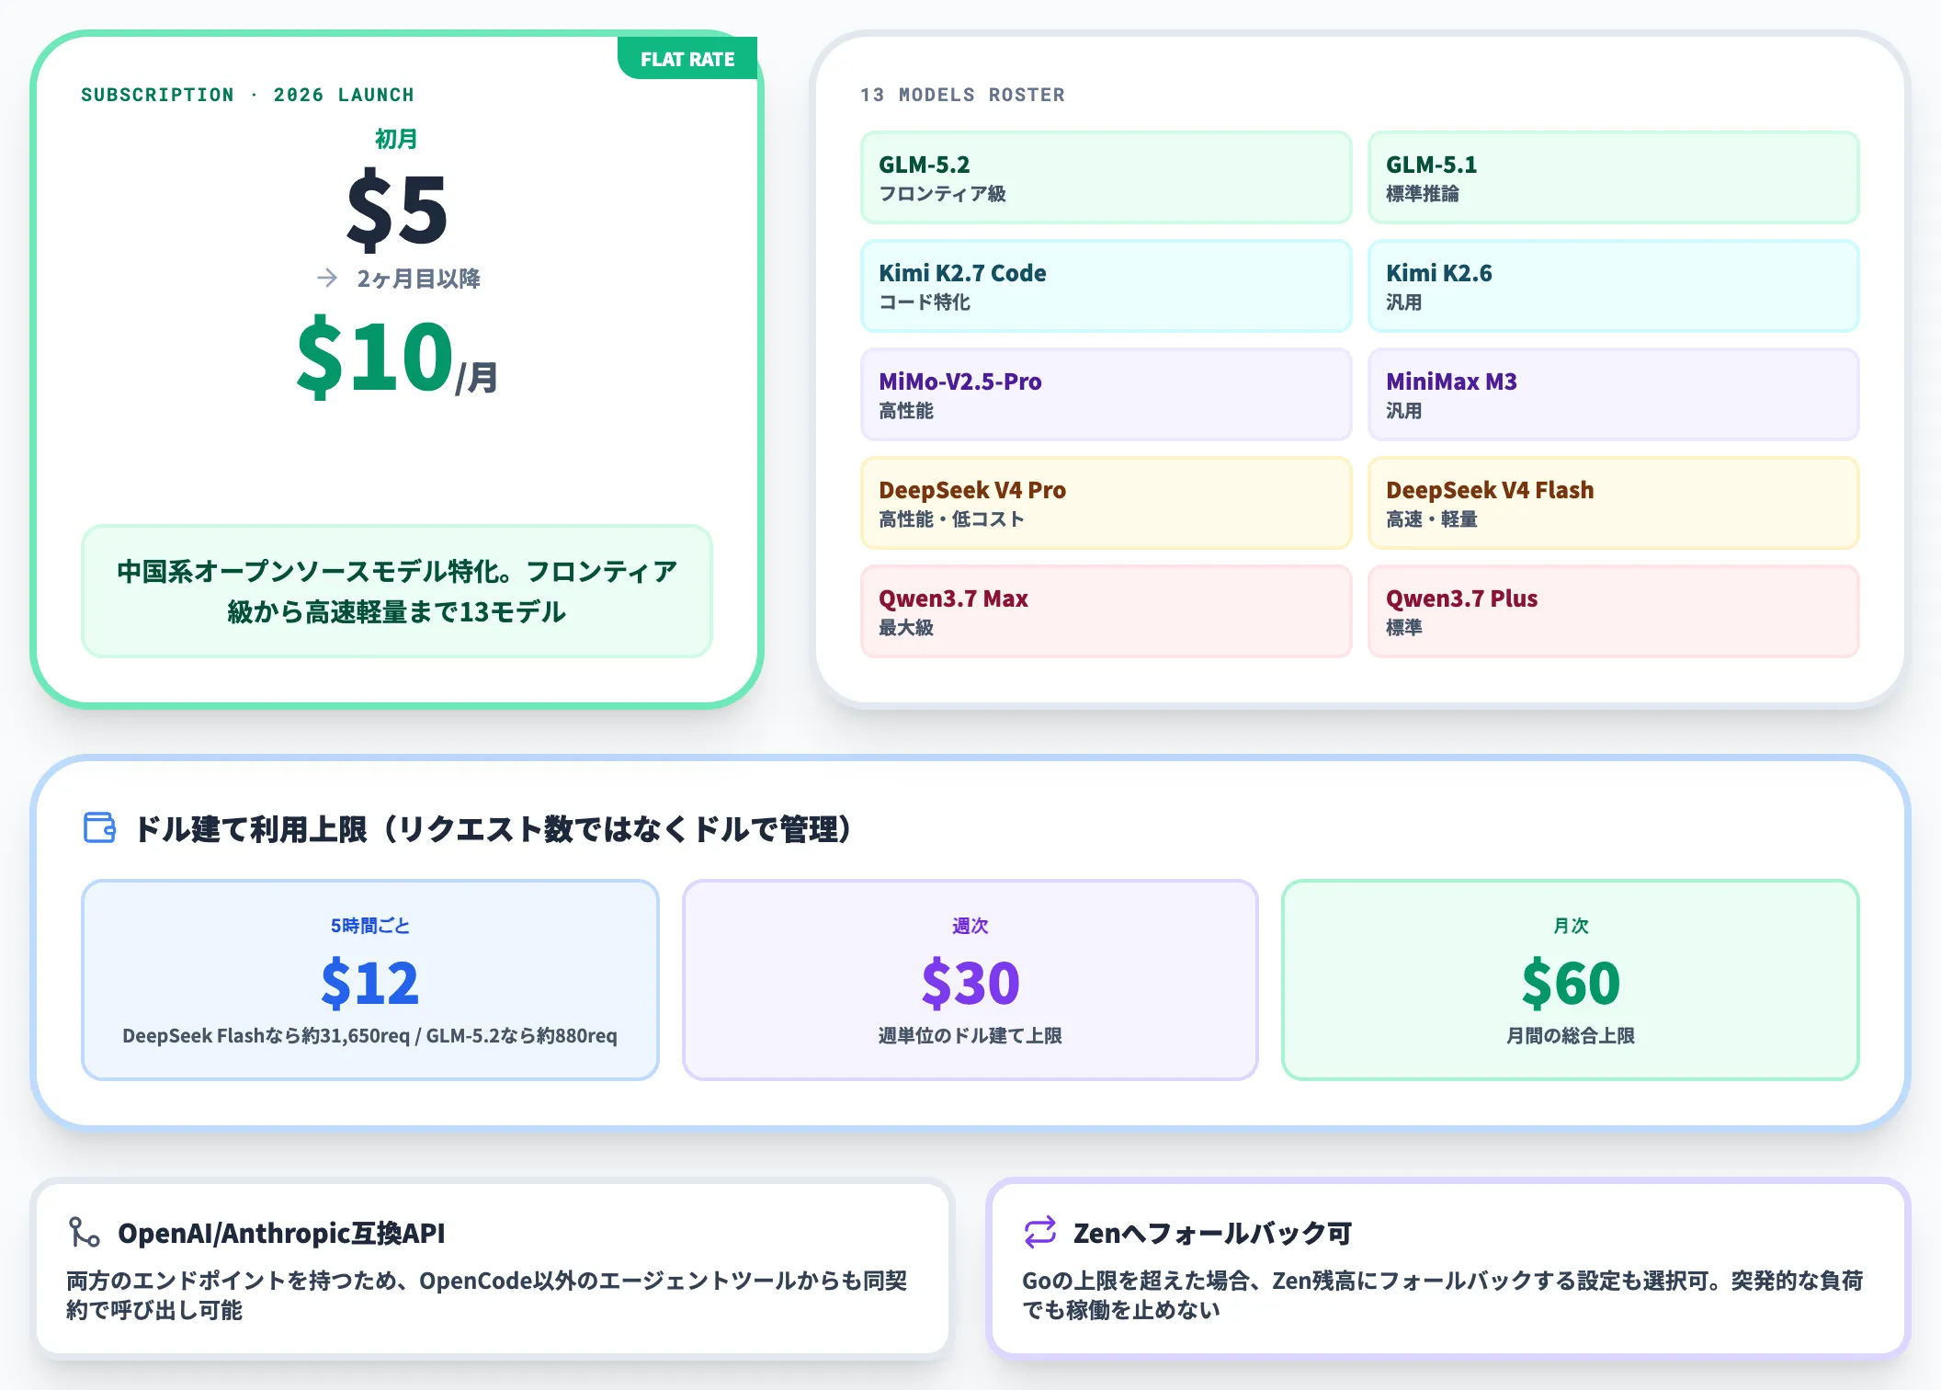Click the OpenAI/Anthropic互換API heading
This screenshot has width=1941, height=1390.
tap(281, 1233)
